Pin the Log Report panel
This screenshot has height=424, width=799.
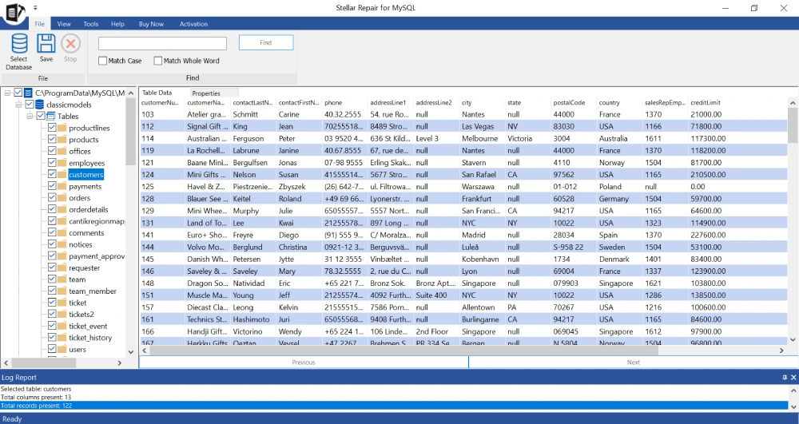(x=785, y=377)
